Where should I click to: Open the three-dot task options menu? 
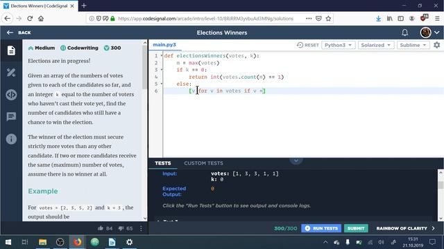click(x=141, y=228)
